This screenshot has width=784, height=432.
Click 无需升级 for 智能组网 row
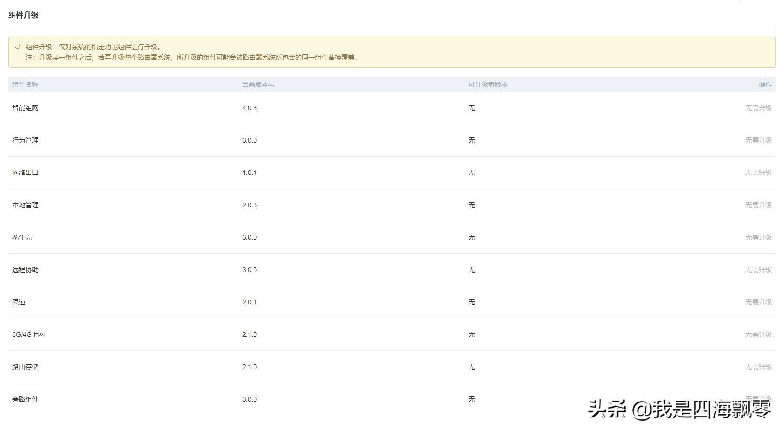pos(758,108)
